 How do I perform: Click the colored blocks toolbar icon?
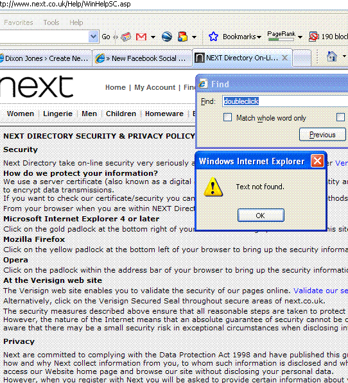click(182, 37)
